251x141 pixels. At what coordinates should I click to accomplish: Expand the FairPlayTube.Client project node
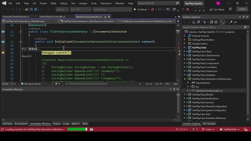(x=184, y=51)
